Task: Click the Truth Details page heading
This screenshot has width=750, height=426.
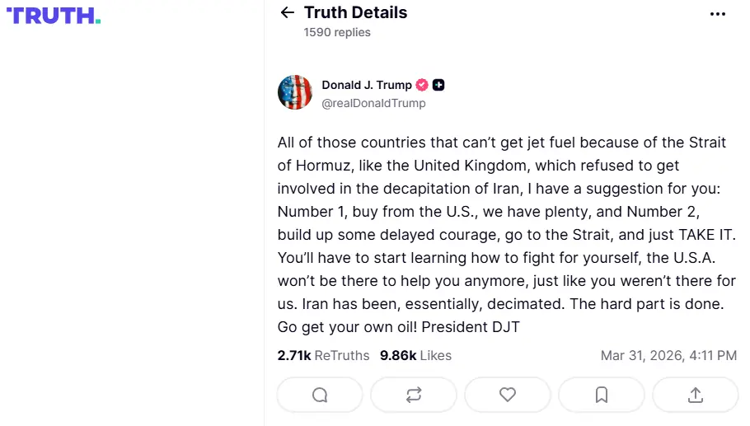Action: pos(355,12)
